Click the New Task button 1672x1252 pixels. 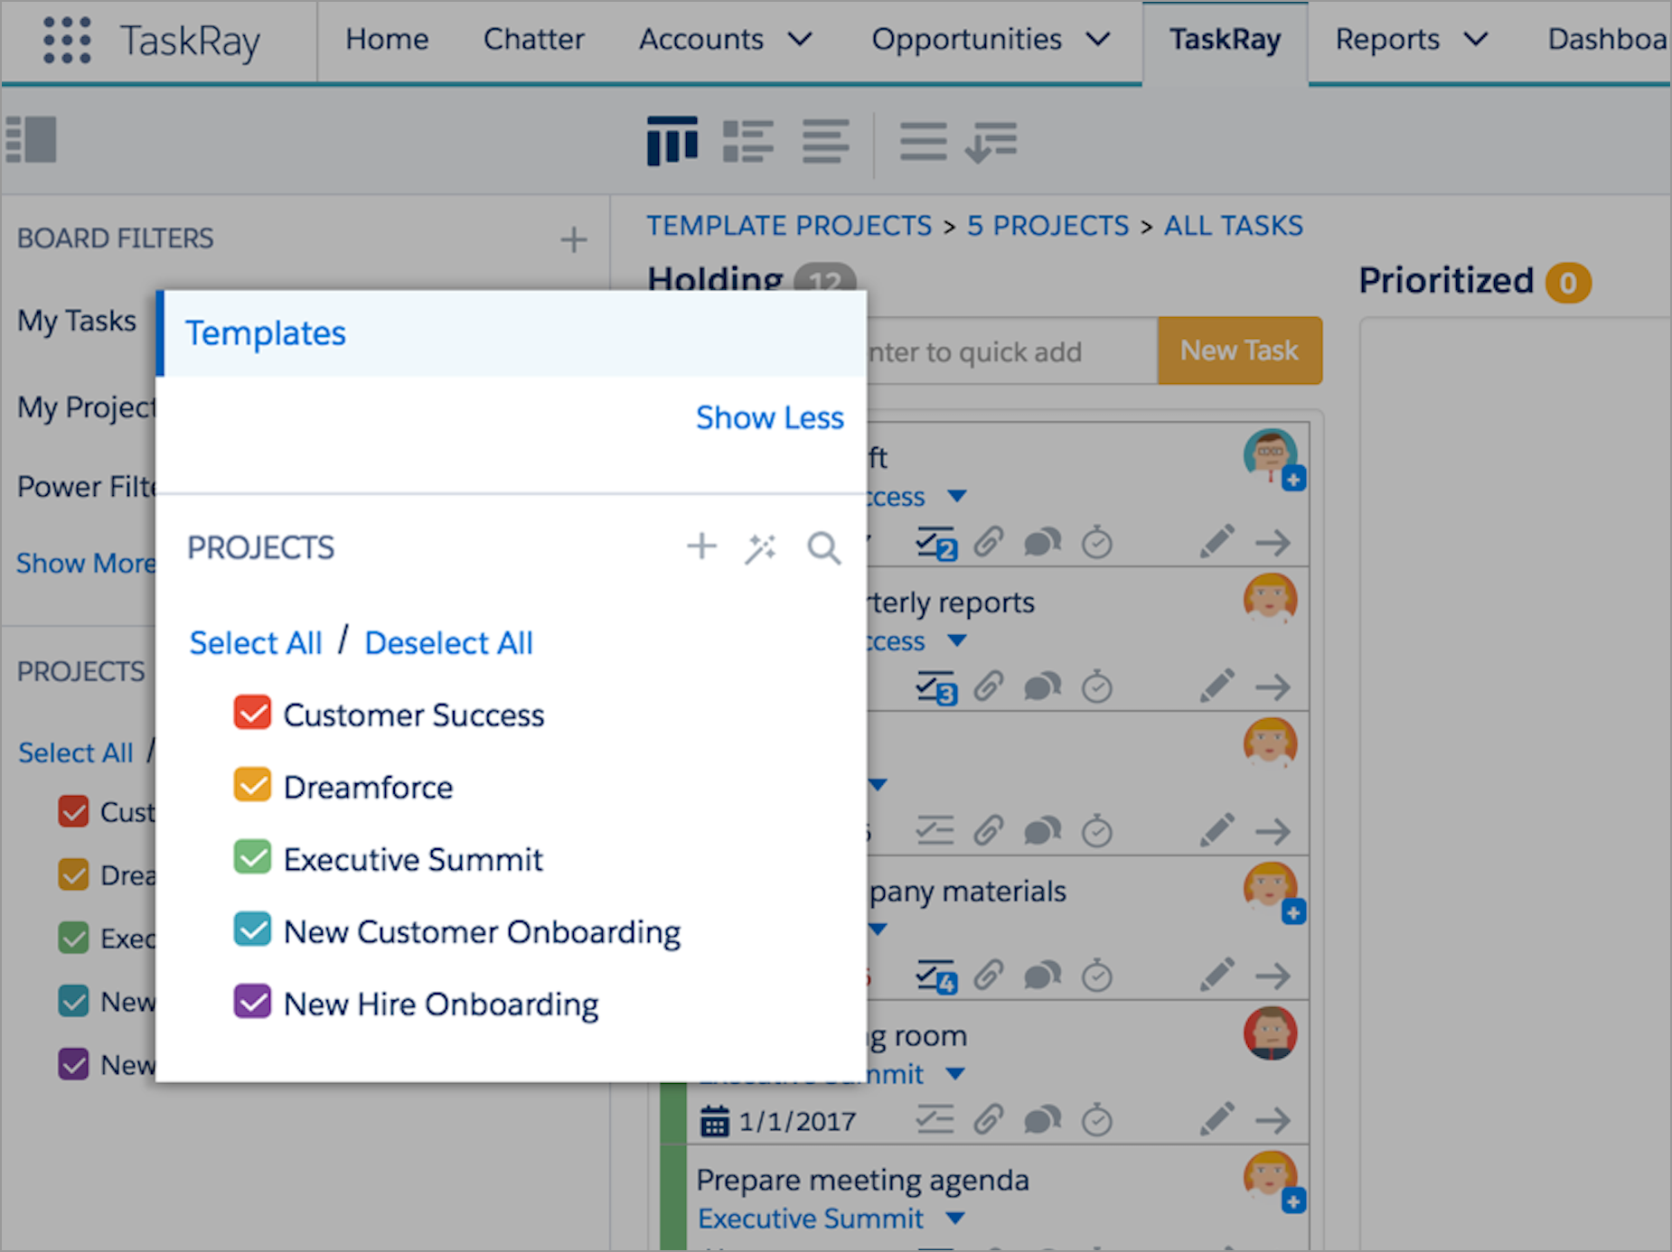coord(1240,350)
